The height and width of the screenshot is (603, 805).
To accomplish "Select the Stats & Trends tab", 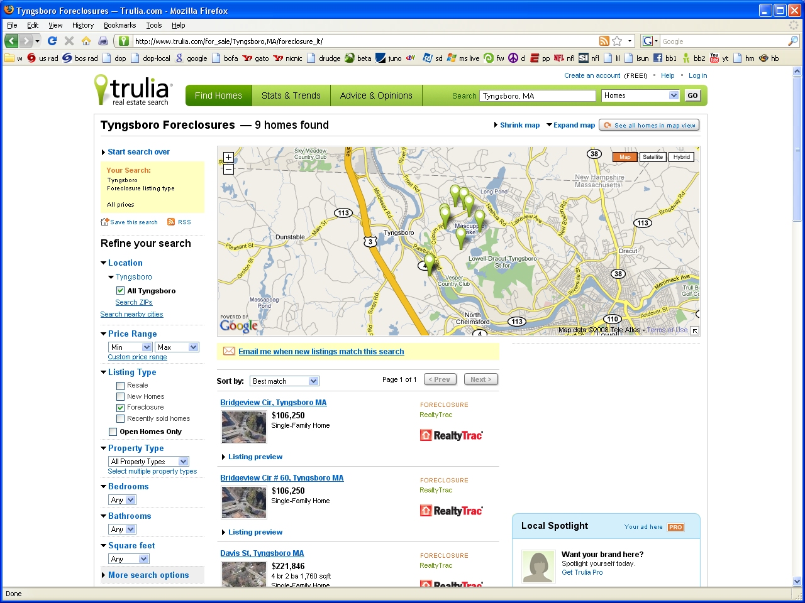I will coord(291,95).
